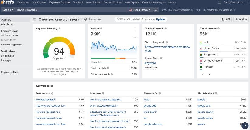Open the help button in bottom-right corner
250x130 pixels.
point(245,126)
